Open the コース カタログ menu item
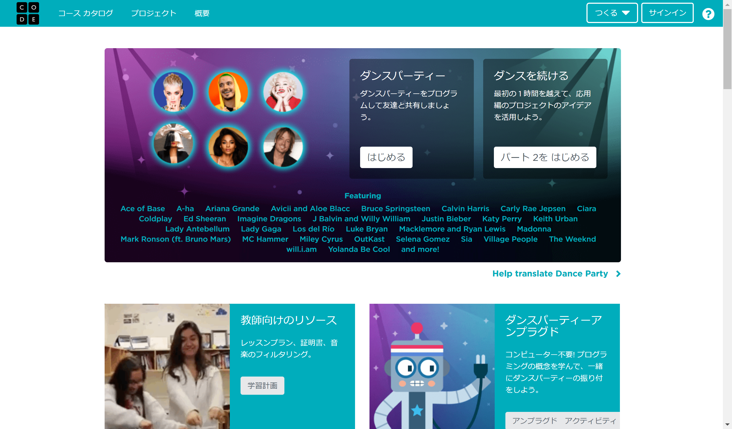 point(86,13)
